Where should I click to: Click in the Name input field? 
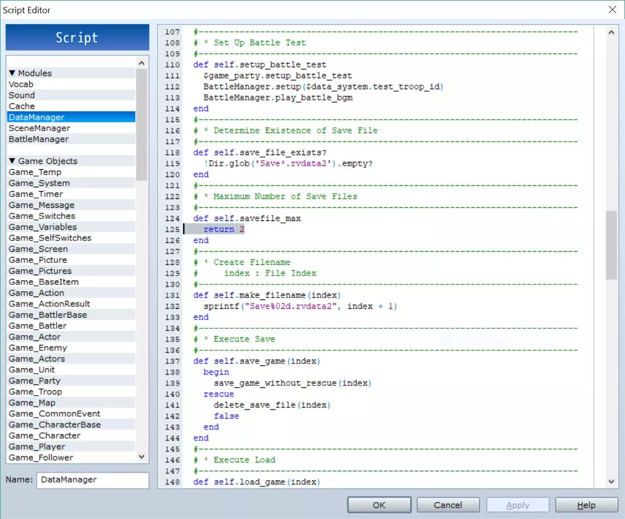coord(93,480)
